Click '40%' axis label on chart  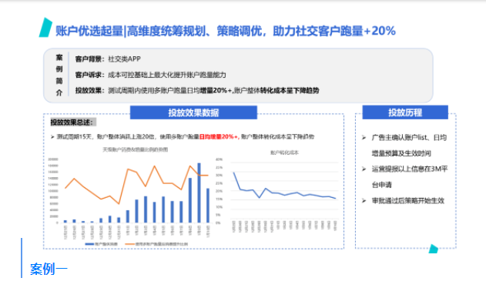[x=219, y=159]
